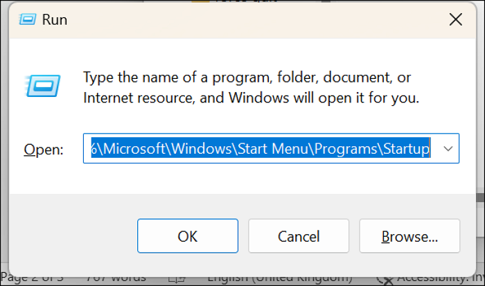485x286 pixels.
Task: Open the Browse... file picker
Action: 409,236
